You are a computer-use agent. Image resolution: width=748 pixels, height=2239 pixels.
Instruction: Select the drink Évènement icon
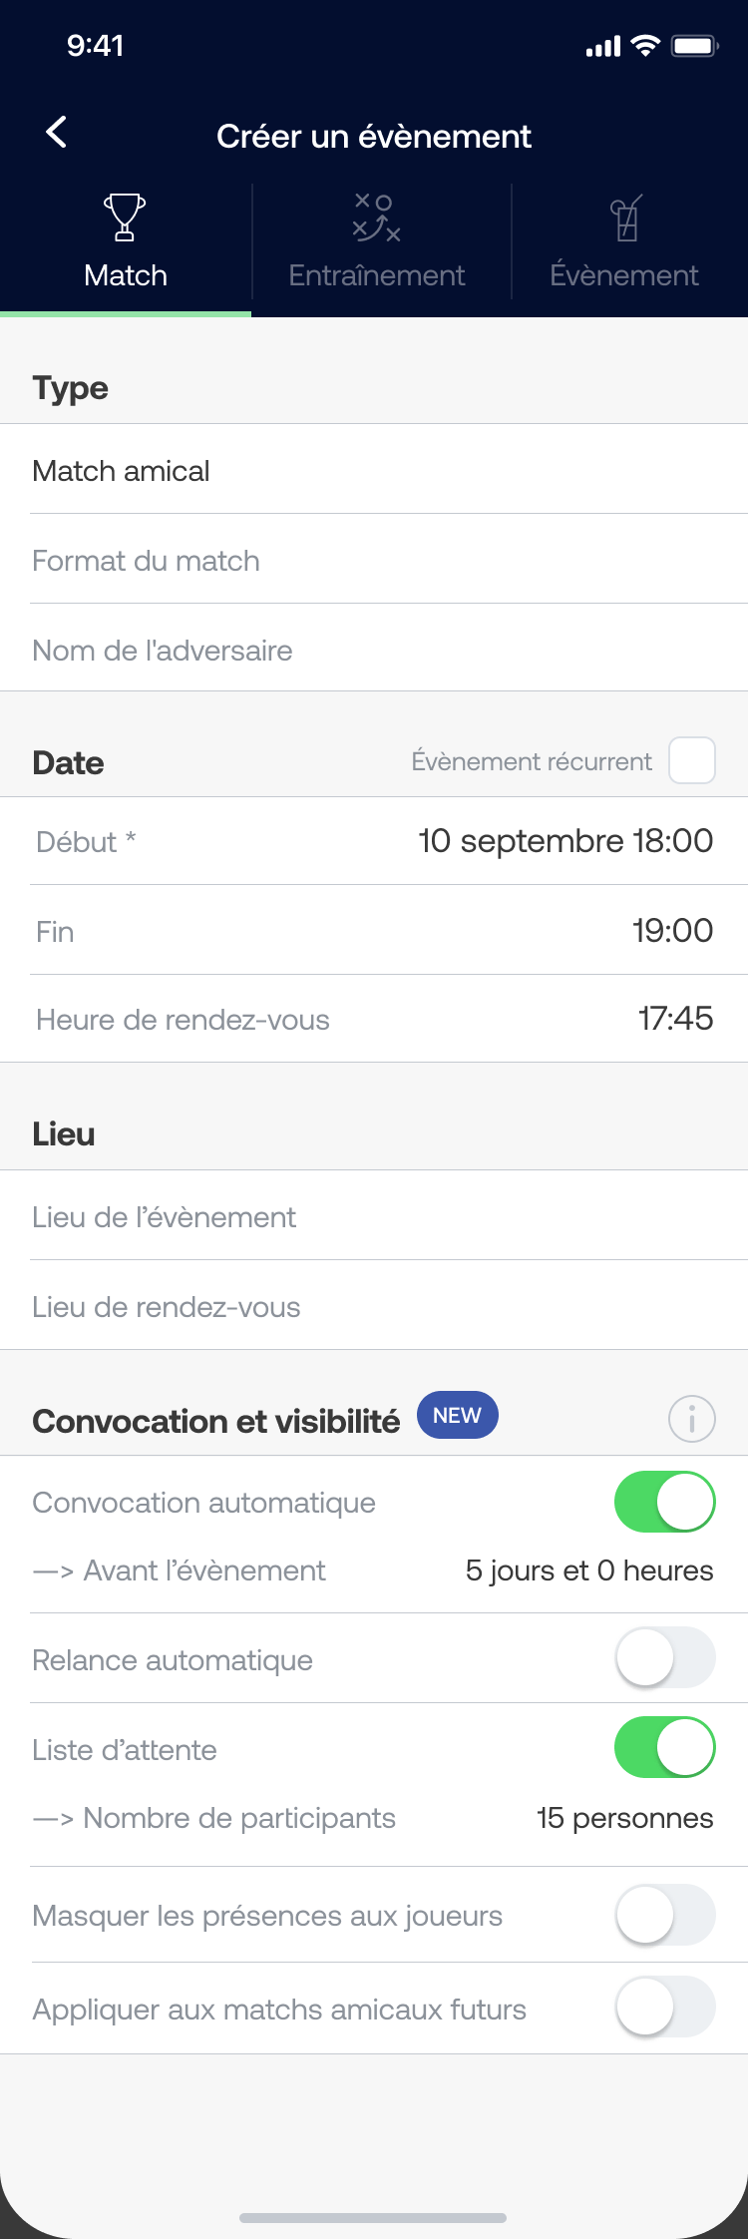point(626,218)
